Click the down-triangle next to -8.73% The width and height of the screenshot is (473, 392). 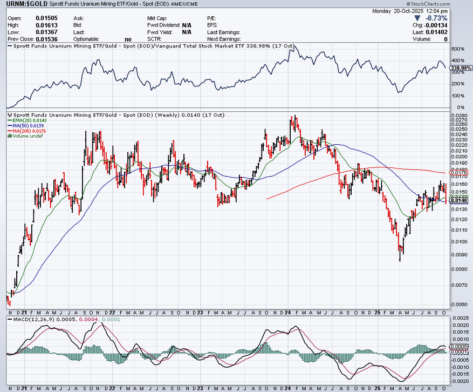(x=417, y=18)
